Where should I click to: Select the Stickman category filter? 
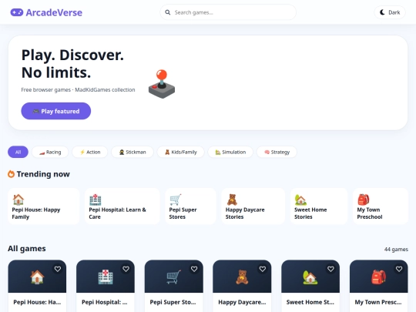133,152
